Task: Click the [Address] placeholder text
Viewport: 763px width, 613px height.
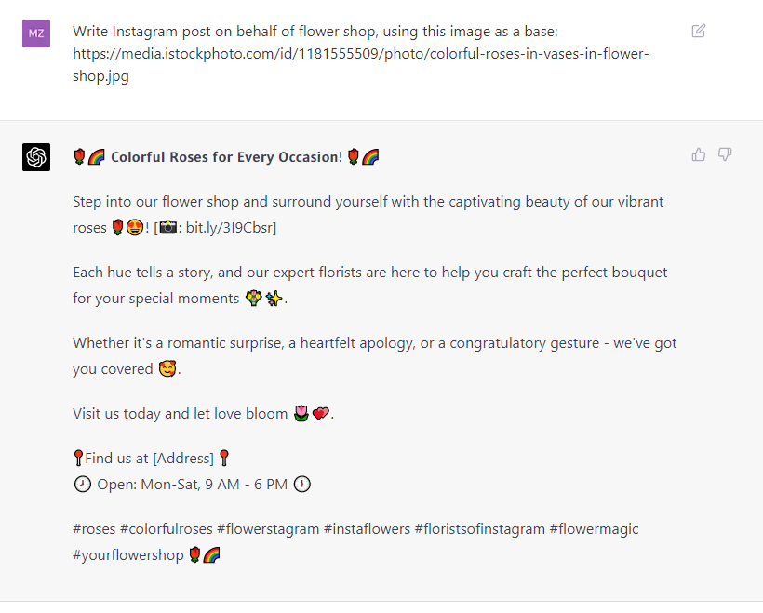Action: 183,458
